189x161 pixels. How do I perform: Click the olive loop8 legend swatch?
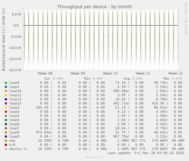6,132
